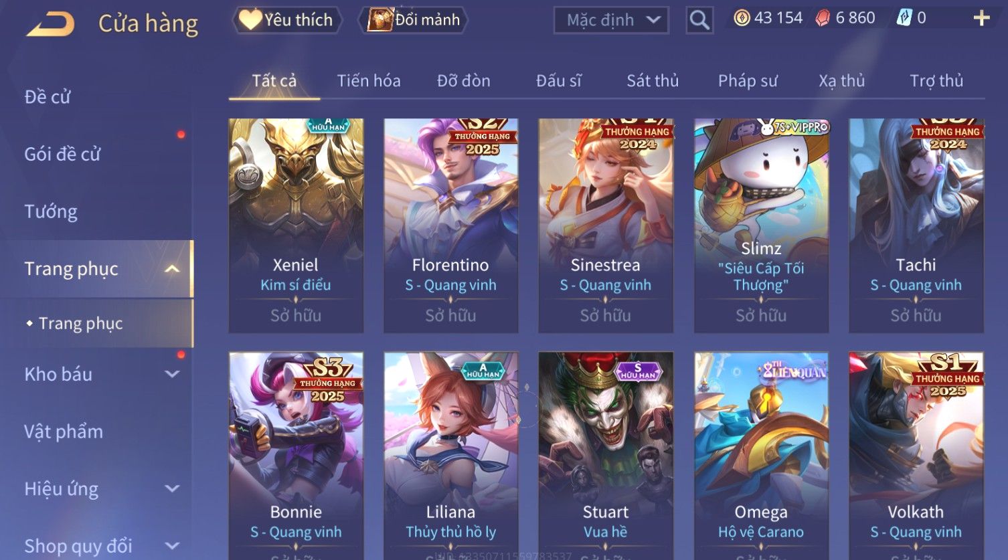1008x560 pixels.
Task: Switch to the Pháp sư tab
Action: point(748,81)
